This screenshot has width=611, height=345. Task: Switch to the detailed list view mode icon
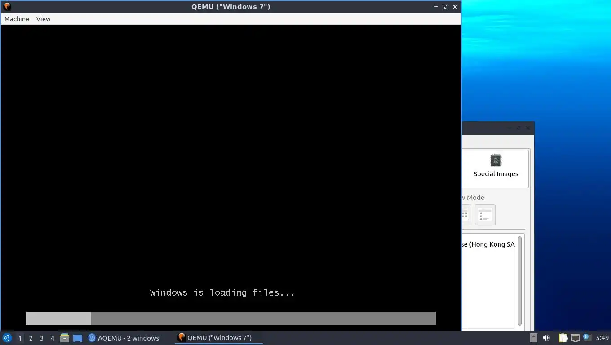(x=485, y=215)
